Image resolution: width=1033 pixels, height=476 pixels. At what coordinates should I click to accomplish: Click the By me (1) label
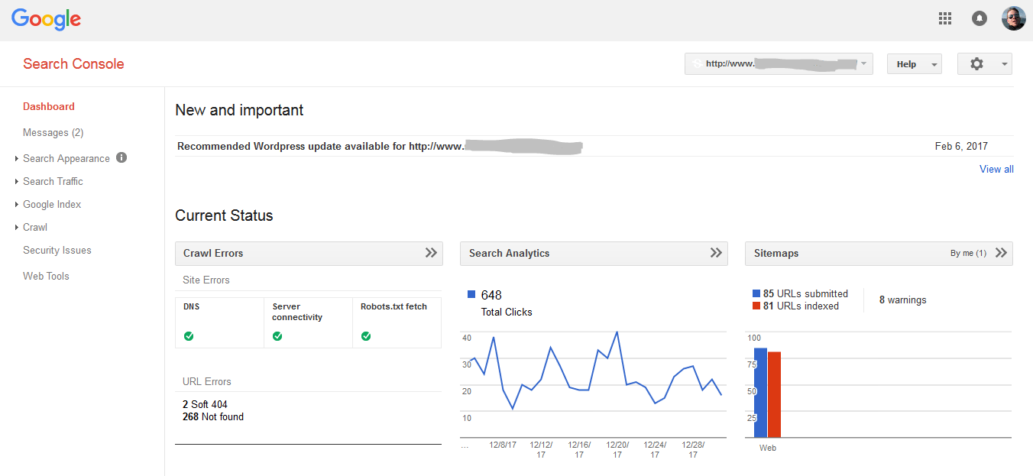[968, 253]
